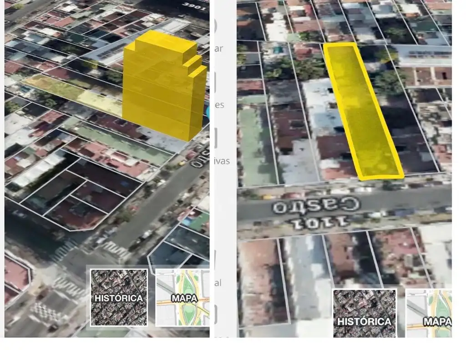Click the partially hidden "al" panel label
Screen dimensions: 466x350
click(218, 283)
